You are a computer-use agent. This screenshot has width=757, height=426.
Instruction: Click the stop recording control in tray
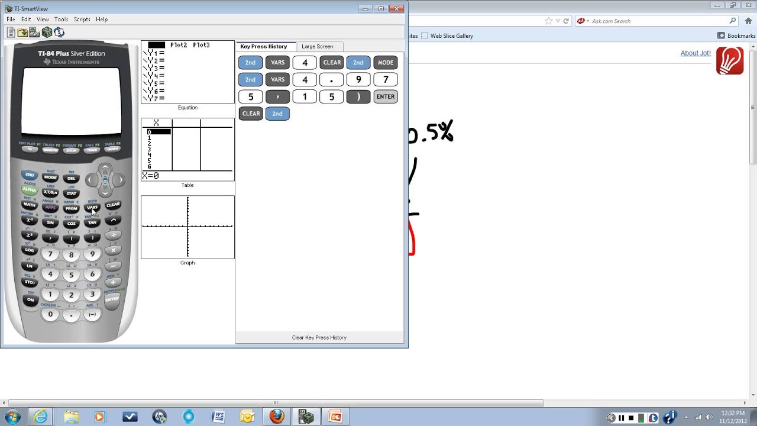tap(632, 418)
